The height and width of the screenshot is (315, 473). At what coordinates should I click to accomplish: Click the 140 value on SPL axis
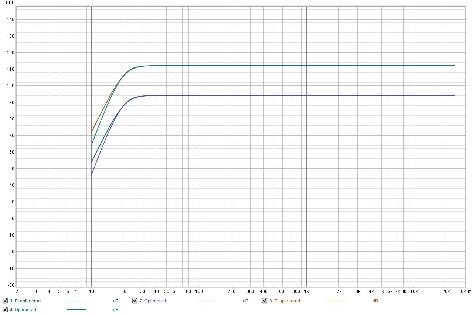pyautogui.click(x=10, y=20)
